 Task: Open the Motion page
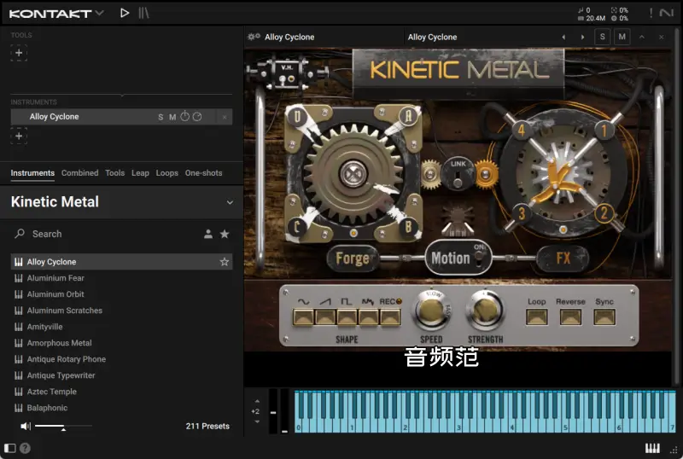451,259
